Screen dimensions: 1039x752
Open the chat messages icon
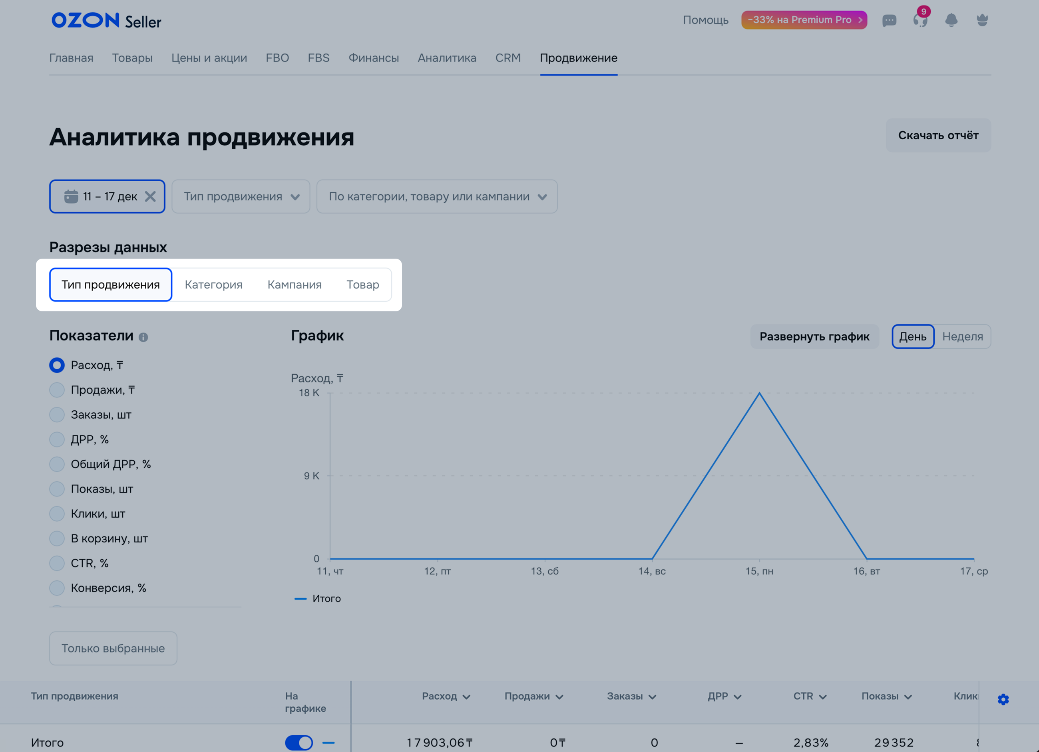[889, 20]
